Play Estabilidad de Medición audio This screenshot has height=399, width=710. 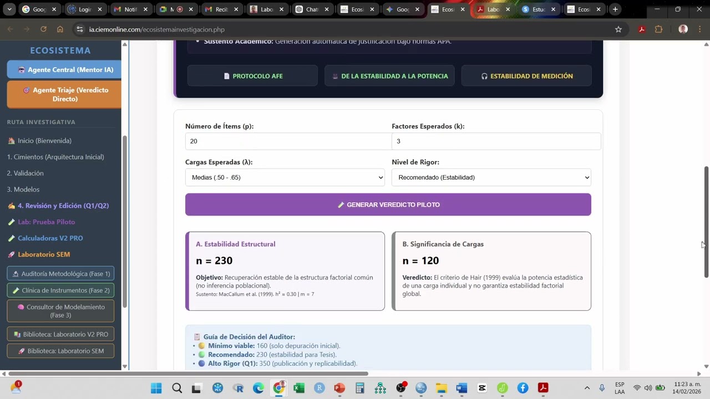526,76
